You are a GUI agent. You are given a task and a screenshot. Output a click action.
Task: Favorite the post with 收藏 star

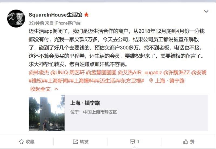pyautogui.click(x=27, y=142)
